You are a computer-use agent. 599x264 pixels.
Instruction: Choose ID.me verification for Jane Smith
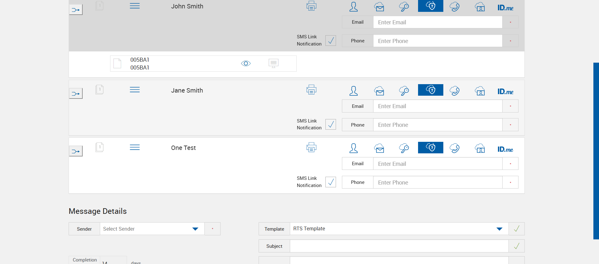pyautogui.click(x=505, y=91)
